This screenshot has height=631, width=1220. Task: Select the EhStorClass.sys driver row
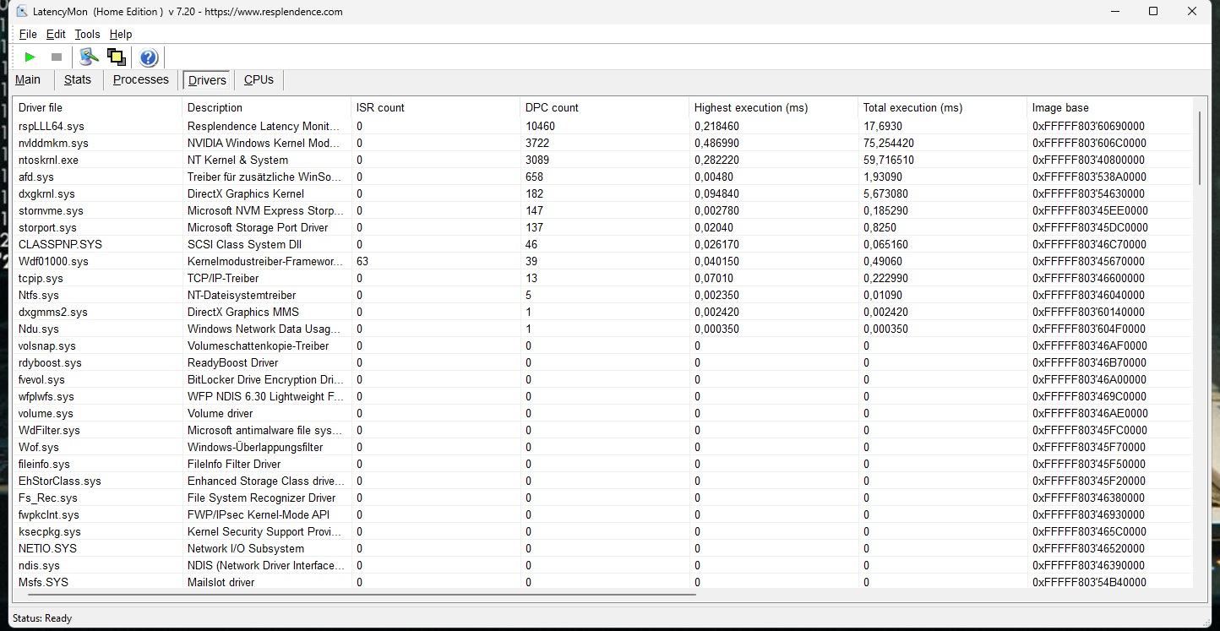[x=603, y=481]
